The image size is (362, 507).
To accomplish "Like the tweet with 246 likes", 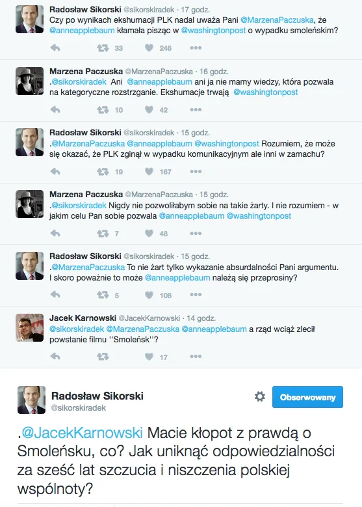I will (x=149, y=48).
